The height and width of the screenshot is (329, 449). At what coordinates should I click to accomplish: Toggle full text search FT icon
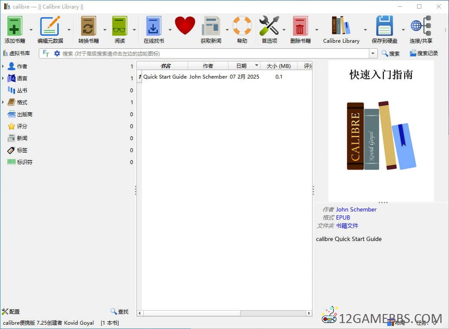(46, 53)
